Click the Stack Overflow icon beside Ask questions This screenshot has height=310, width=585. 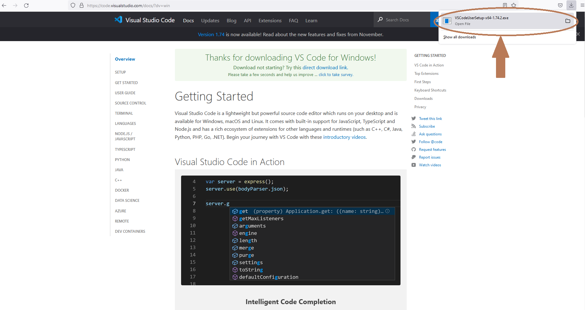coord(413,134)
